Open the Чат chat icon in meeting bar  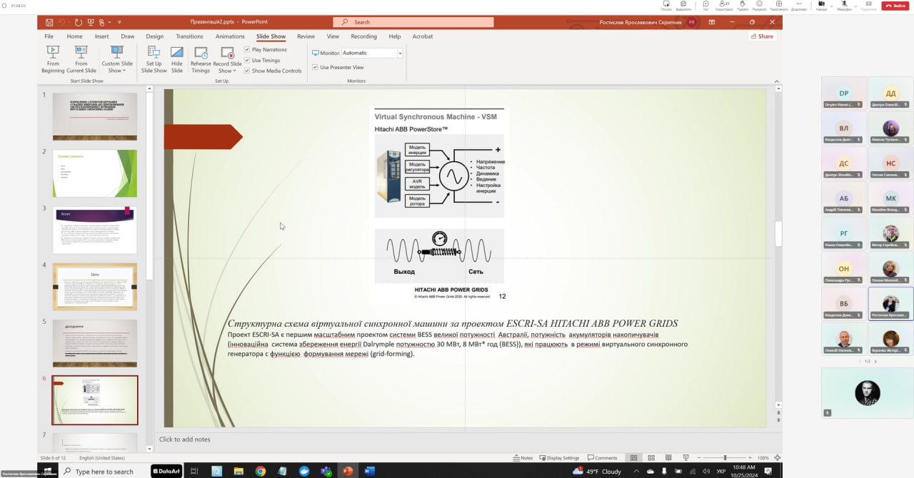pos(705,6)
